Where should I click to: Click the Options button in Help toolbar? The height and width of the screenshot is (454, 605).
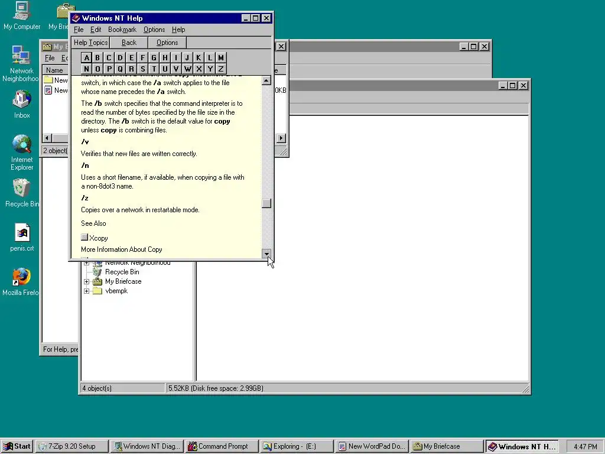tap(167, 43)
